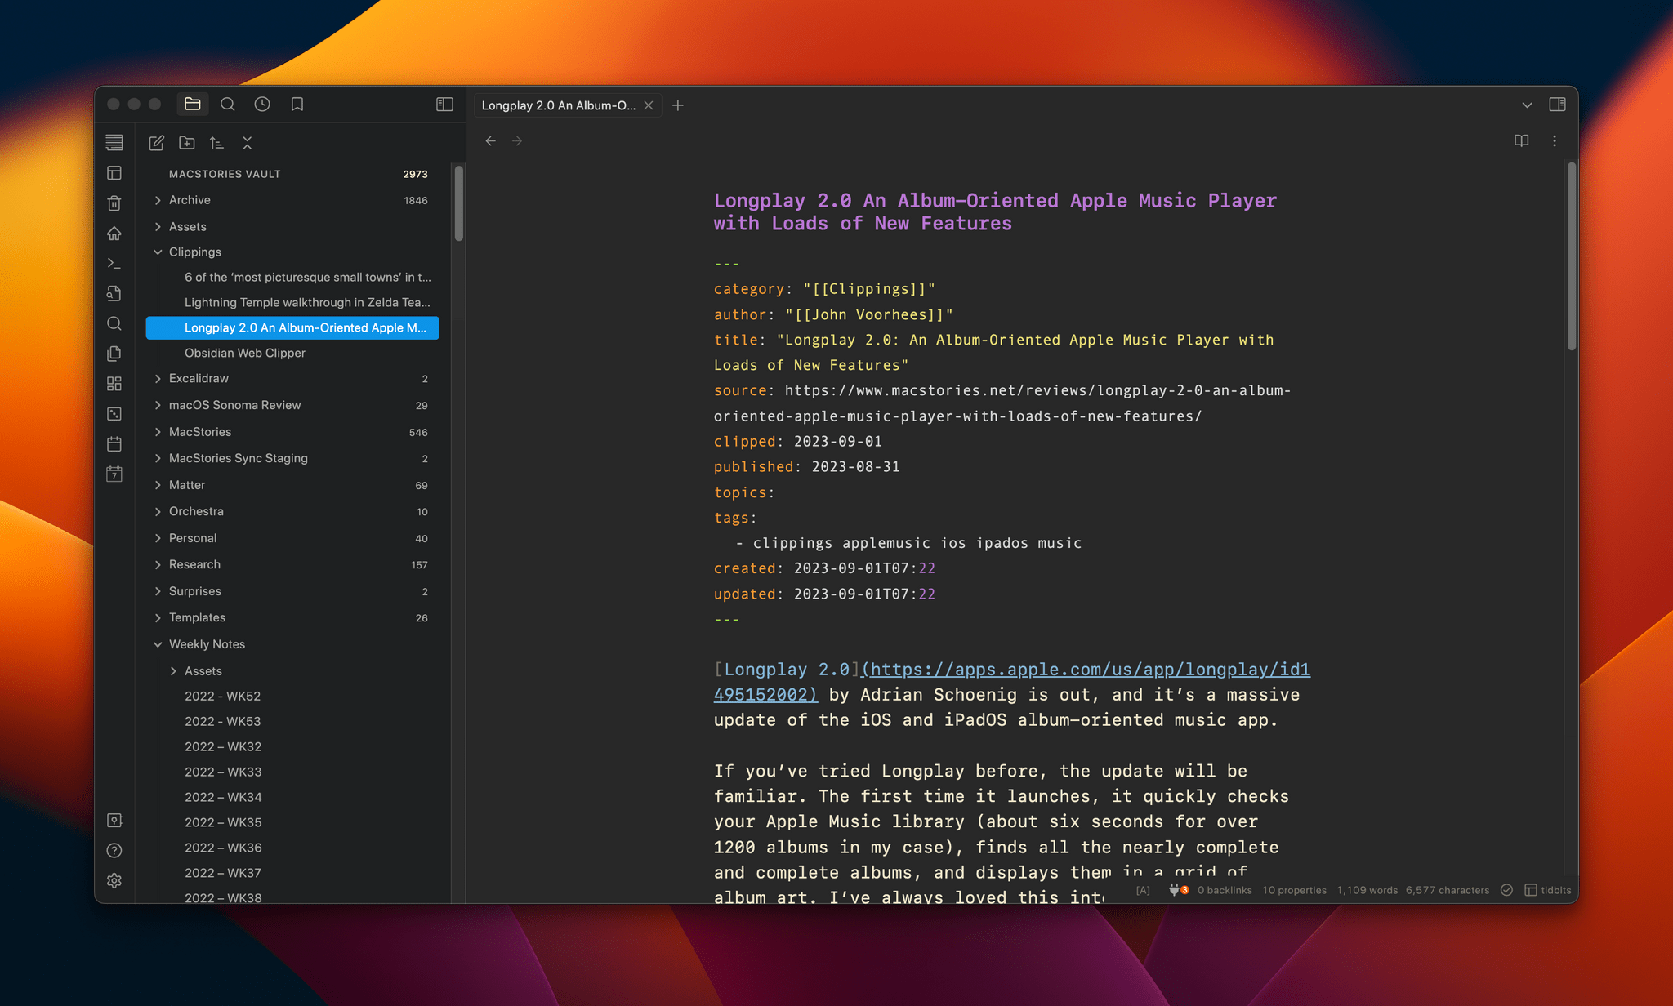This screenshot has height=1006, width=1673.
Task: Collapse all folders in file explorer
Action: tap(247, 143)
